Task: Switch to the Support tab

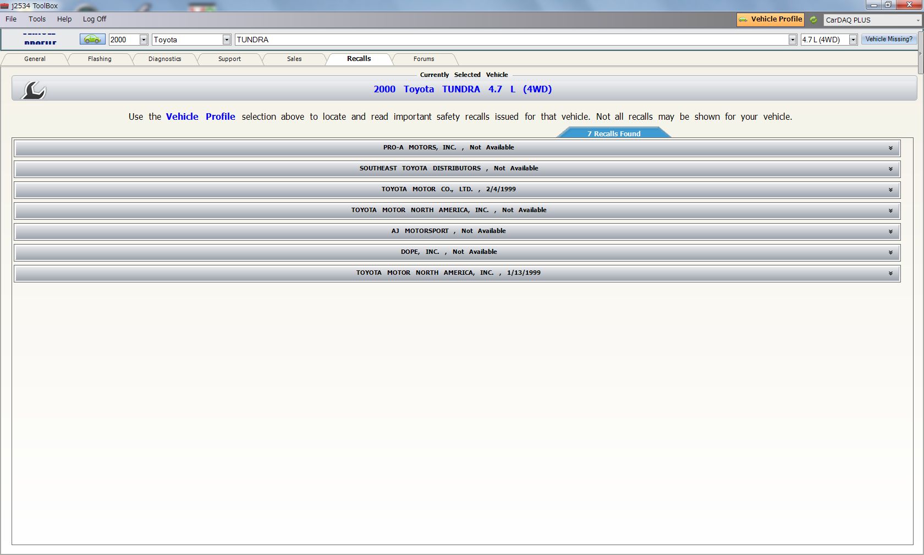Action: (229, 59)
